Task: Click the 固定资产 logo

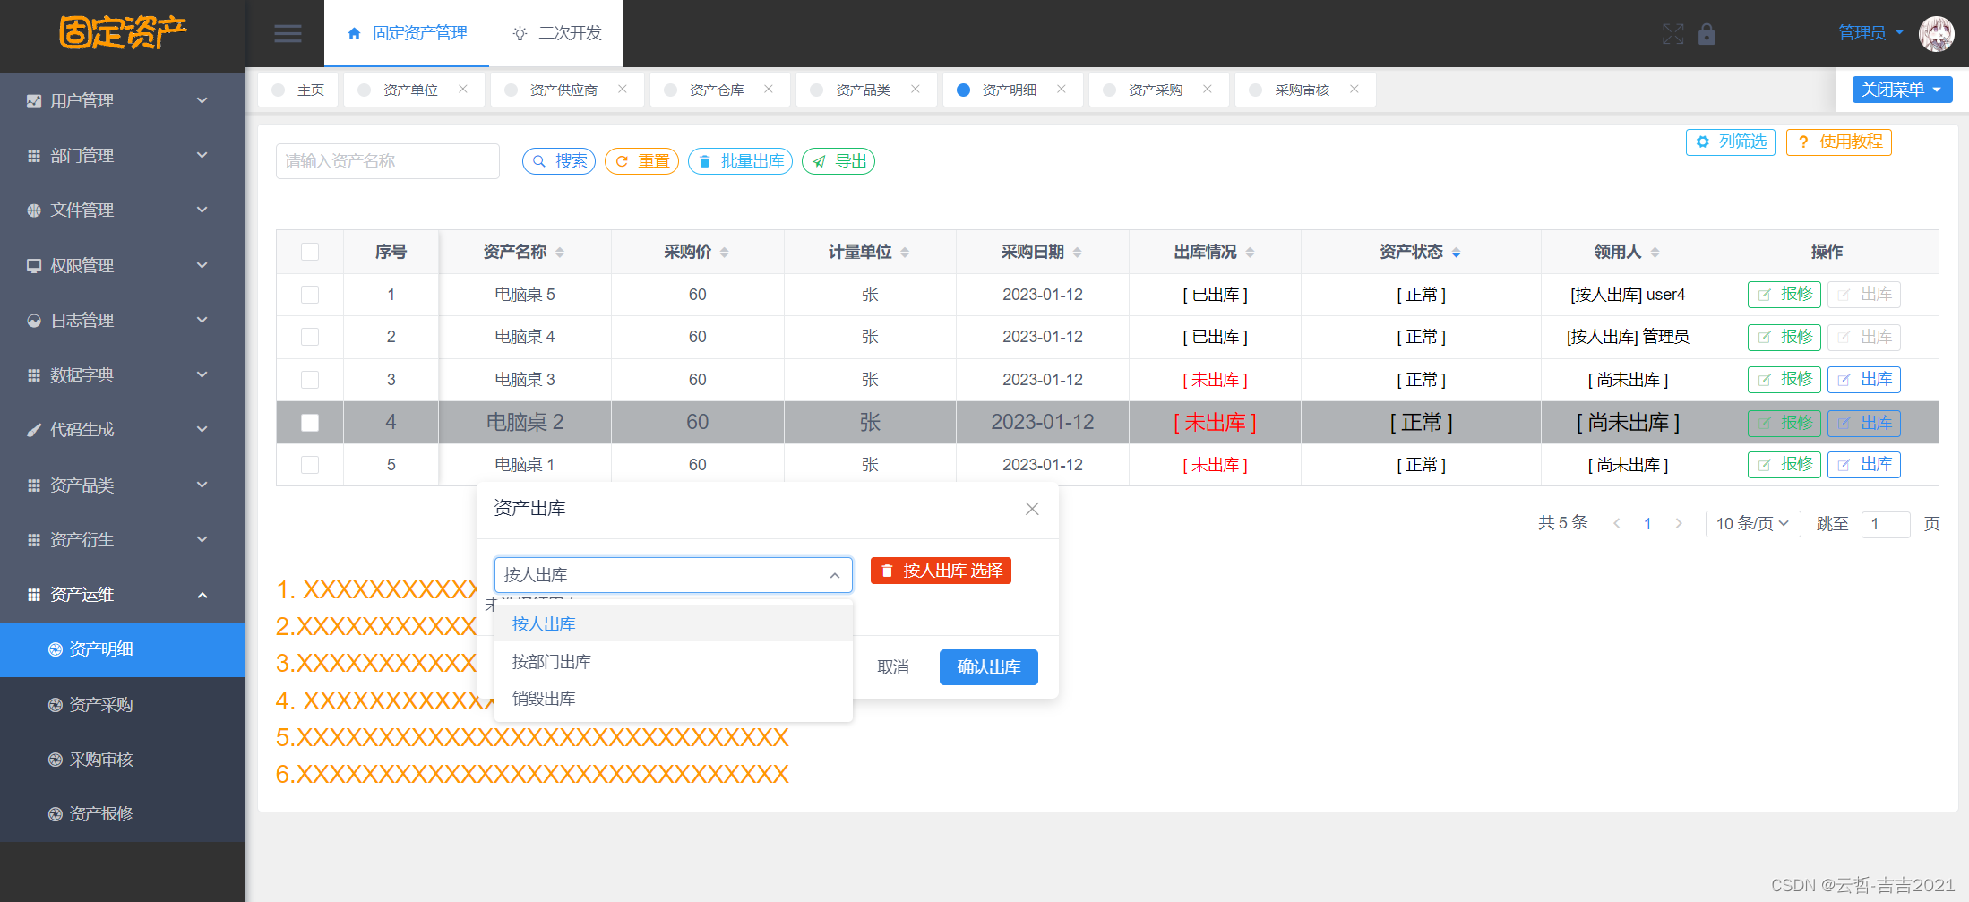Action: 123,32
